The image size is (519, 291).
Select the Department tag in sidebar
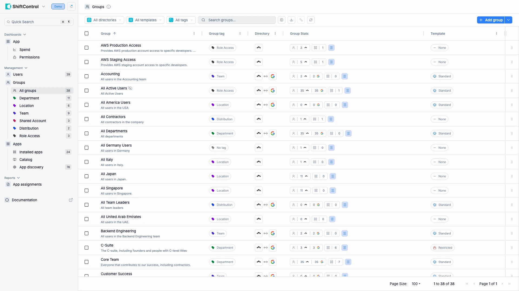29,98
